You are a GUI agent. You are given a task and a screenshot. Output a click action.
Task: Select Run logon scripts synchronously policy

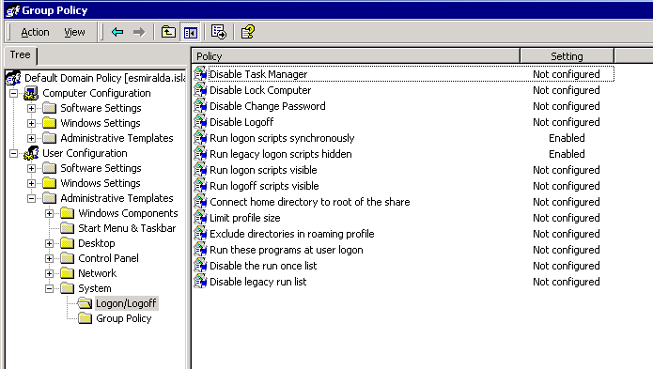[282, 138]
